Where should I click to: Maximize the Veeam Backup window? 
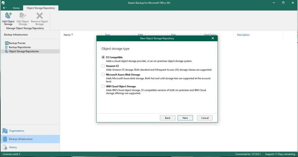point(283,3)
